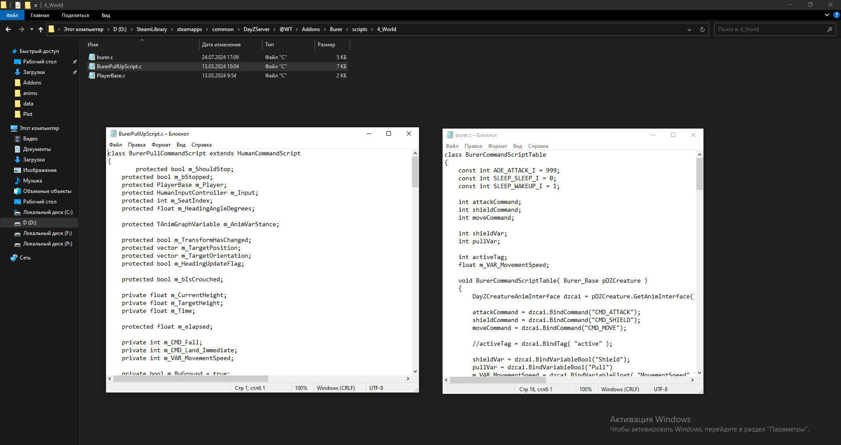Open pinned Загрузки in quick access
Viewport: 841px width, 445px height.
pyautogui.click(x=34, y=72)
